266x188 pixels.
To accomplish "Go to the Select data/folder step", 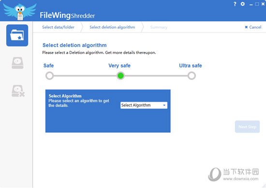I will pyautogui.click(x=58, y=27).
